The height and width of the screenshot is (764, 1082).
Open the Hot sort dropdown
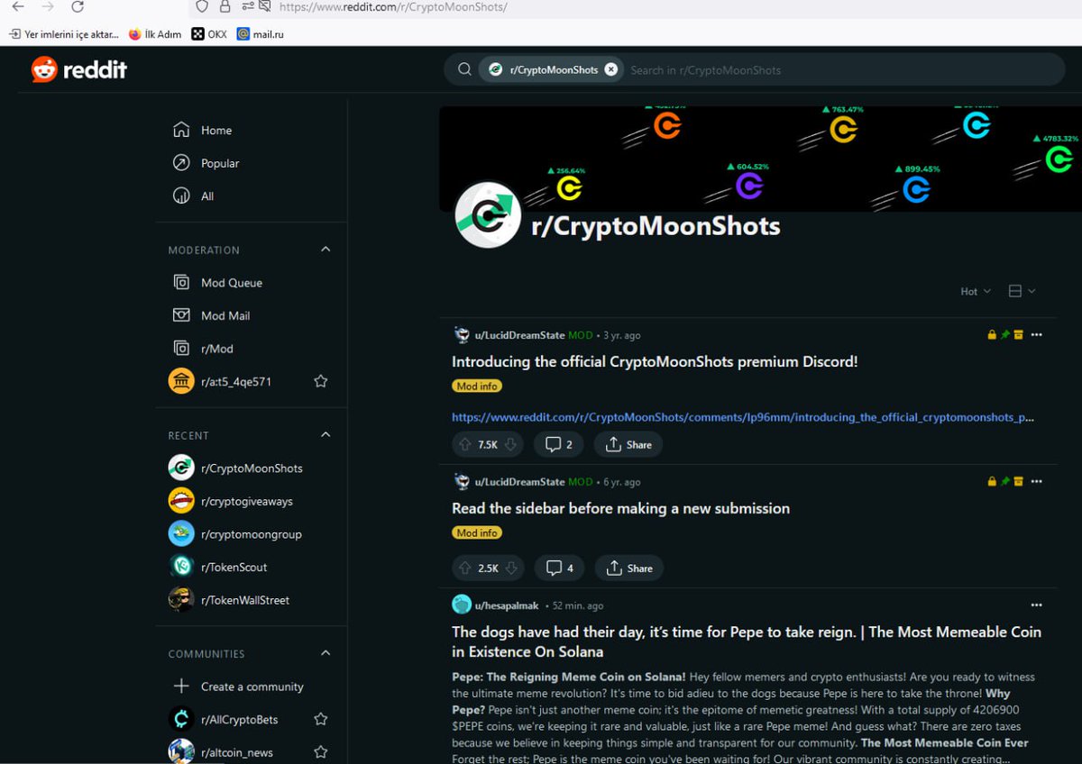pyautogui.click(x=976, y=291)
